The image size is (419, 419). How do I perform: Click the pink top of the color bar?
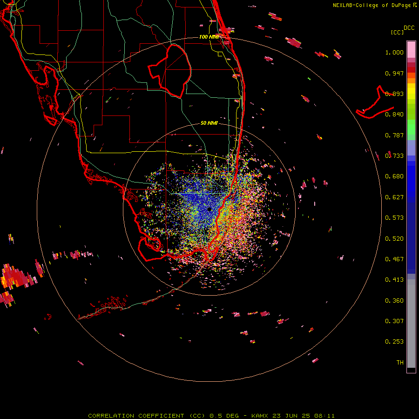click(x=411, y=50)
